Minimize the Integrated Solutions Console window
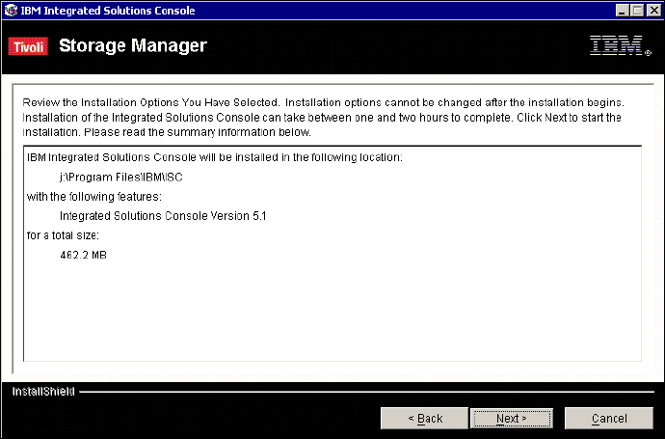This screenshot has height=439, width=665. pyautogui.click(x=623, y=11)
